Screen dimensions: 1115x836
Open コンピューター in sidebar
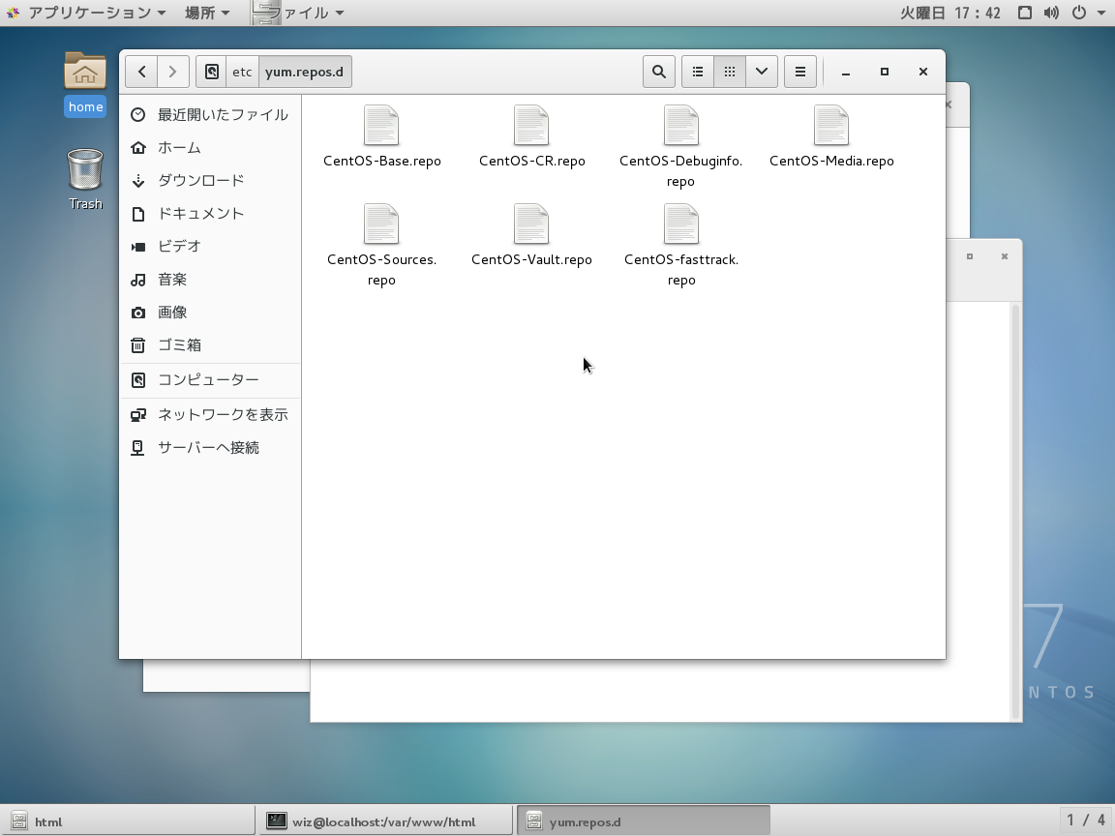pyautogui.click(x=210, y=379)
